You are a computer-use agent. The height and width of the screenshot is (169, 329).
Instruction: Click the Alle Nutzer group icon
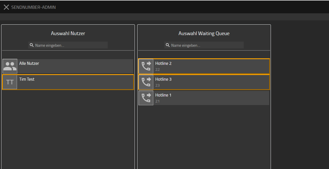(x=10, y=66)
